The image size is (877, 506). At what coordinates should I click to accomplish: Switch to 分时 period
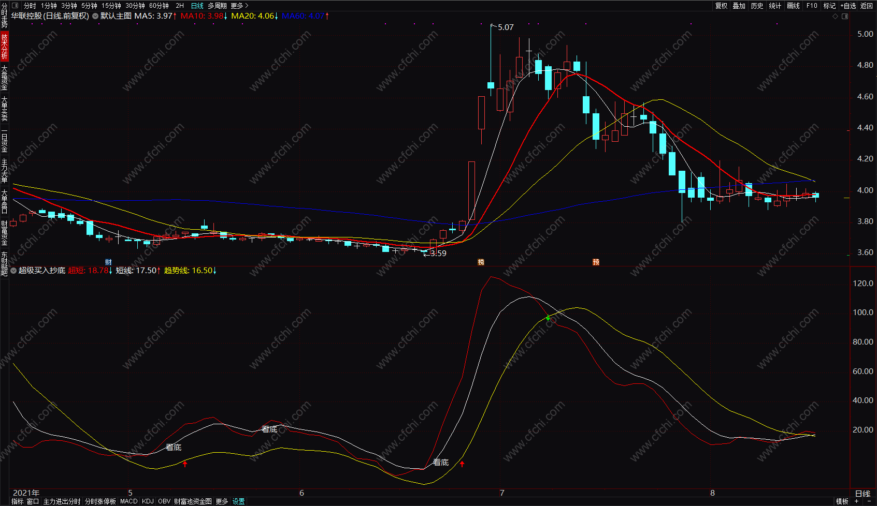click(30, 6)
